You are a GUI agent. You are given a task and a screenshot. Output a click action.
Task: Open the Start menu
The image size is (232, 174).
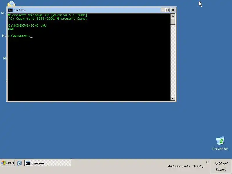tap(8, 163)
